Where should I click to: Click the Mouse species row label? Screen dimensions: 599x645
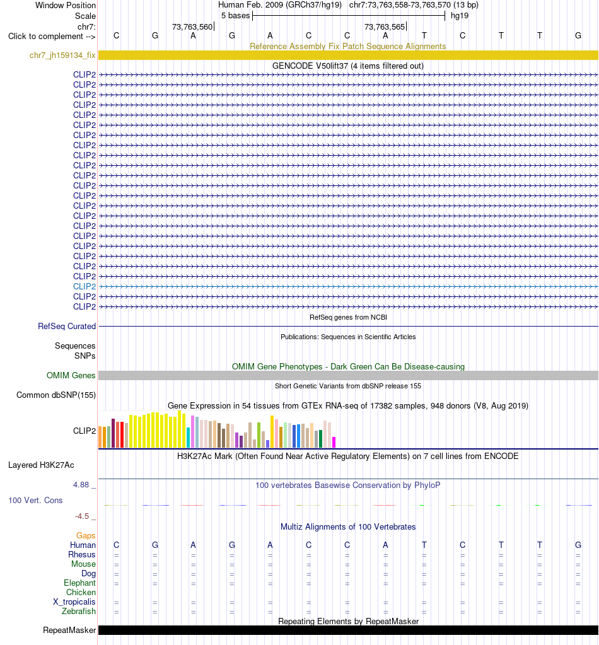[x=83, y=564]
